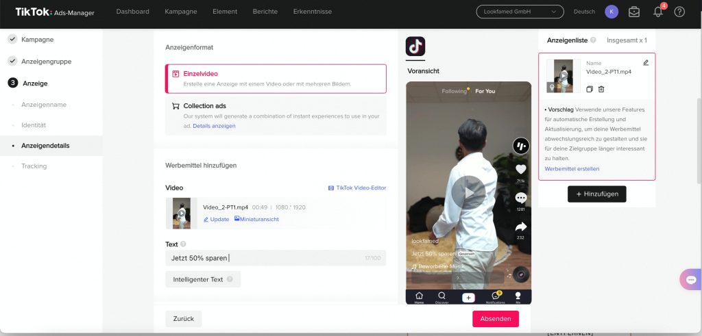This screenshot has width=702, height=336.
Task: Click the page vertical scrollbar
Action: coord(699,140)
